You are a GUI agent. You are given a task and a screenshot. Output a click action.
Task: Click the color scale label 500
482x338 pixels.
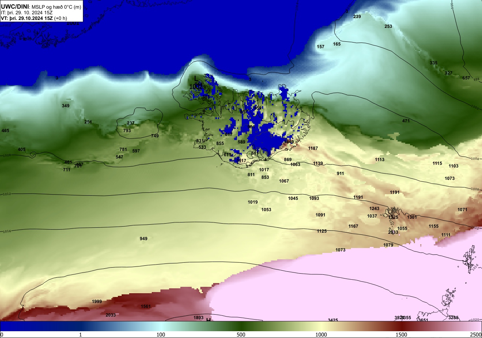[x=241, y=335]
